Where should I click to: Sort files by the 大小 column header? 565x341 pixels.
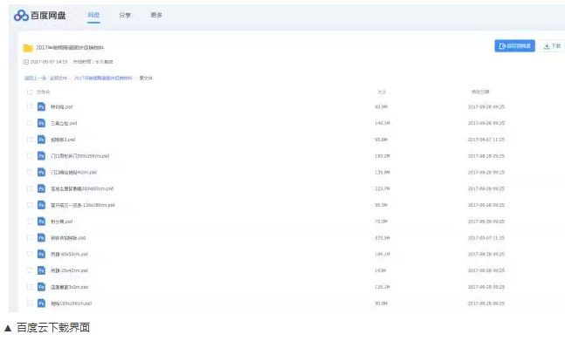382,92
